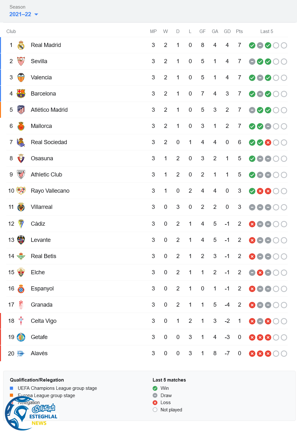The image size is (297, 439).
Task: Click the Last 5 column header
Action: [266, 31]
